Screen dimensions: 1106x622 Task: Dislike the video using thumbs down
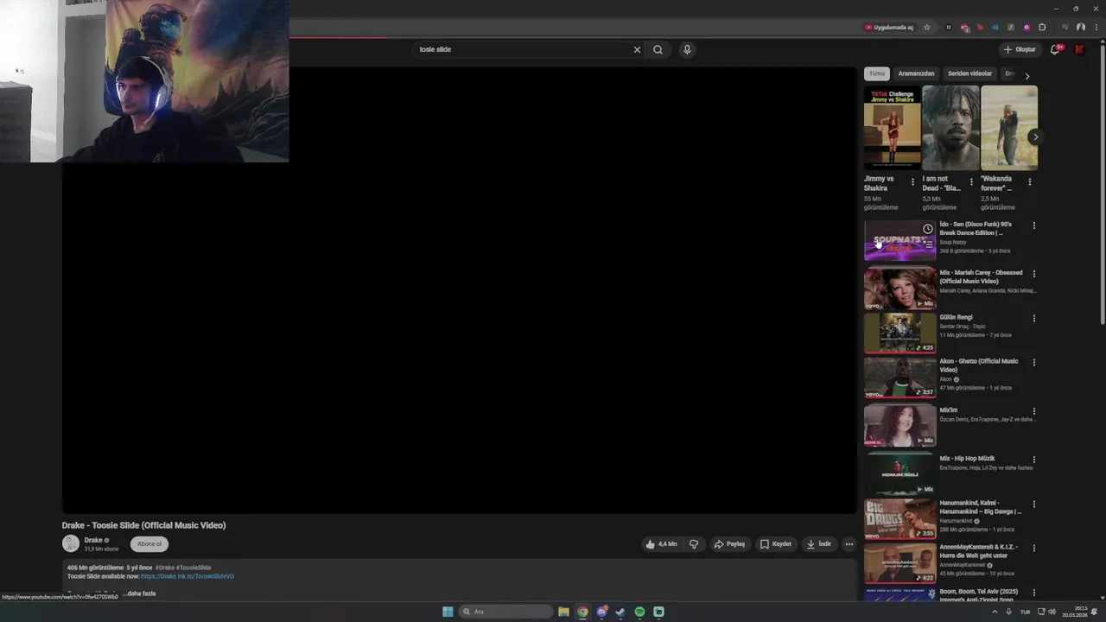(693, 544)
